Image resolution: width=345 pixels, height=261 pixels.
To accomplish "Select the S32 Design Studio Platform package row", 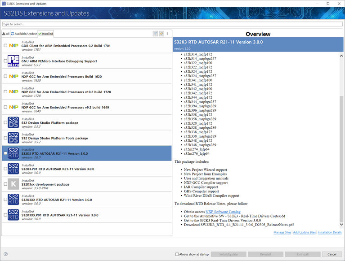I will pos(87,122).
